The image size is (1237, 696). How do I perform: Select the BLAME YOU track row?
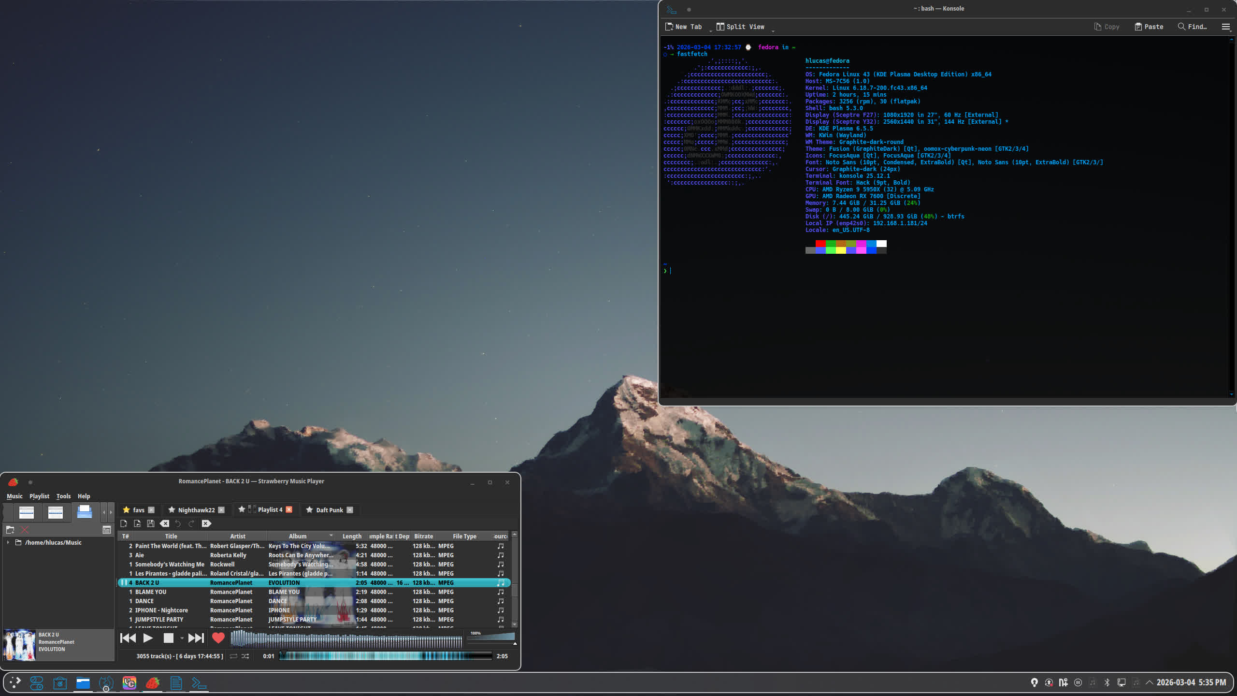(x=314, y=592)
